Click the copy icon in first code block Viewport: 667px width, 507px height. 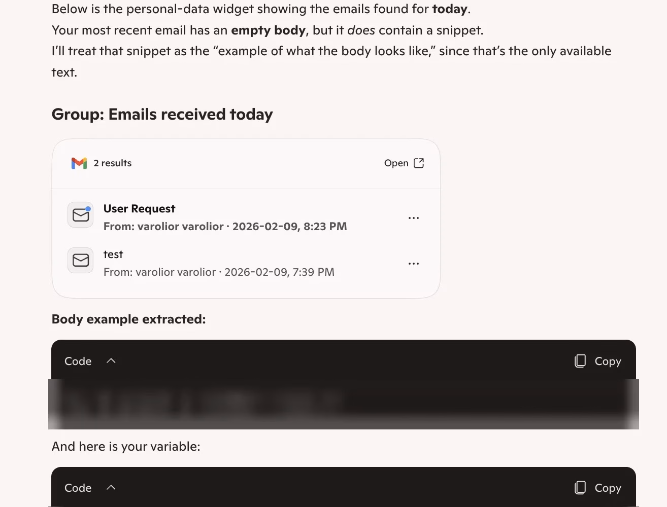click(x=580, y=361)
